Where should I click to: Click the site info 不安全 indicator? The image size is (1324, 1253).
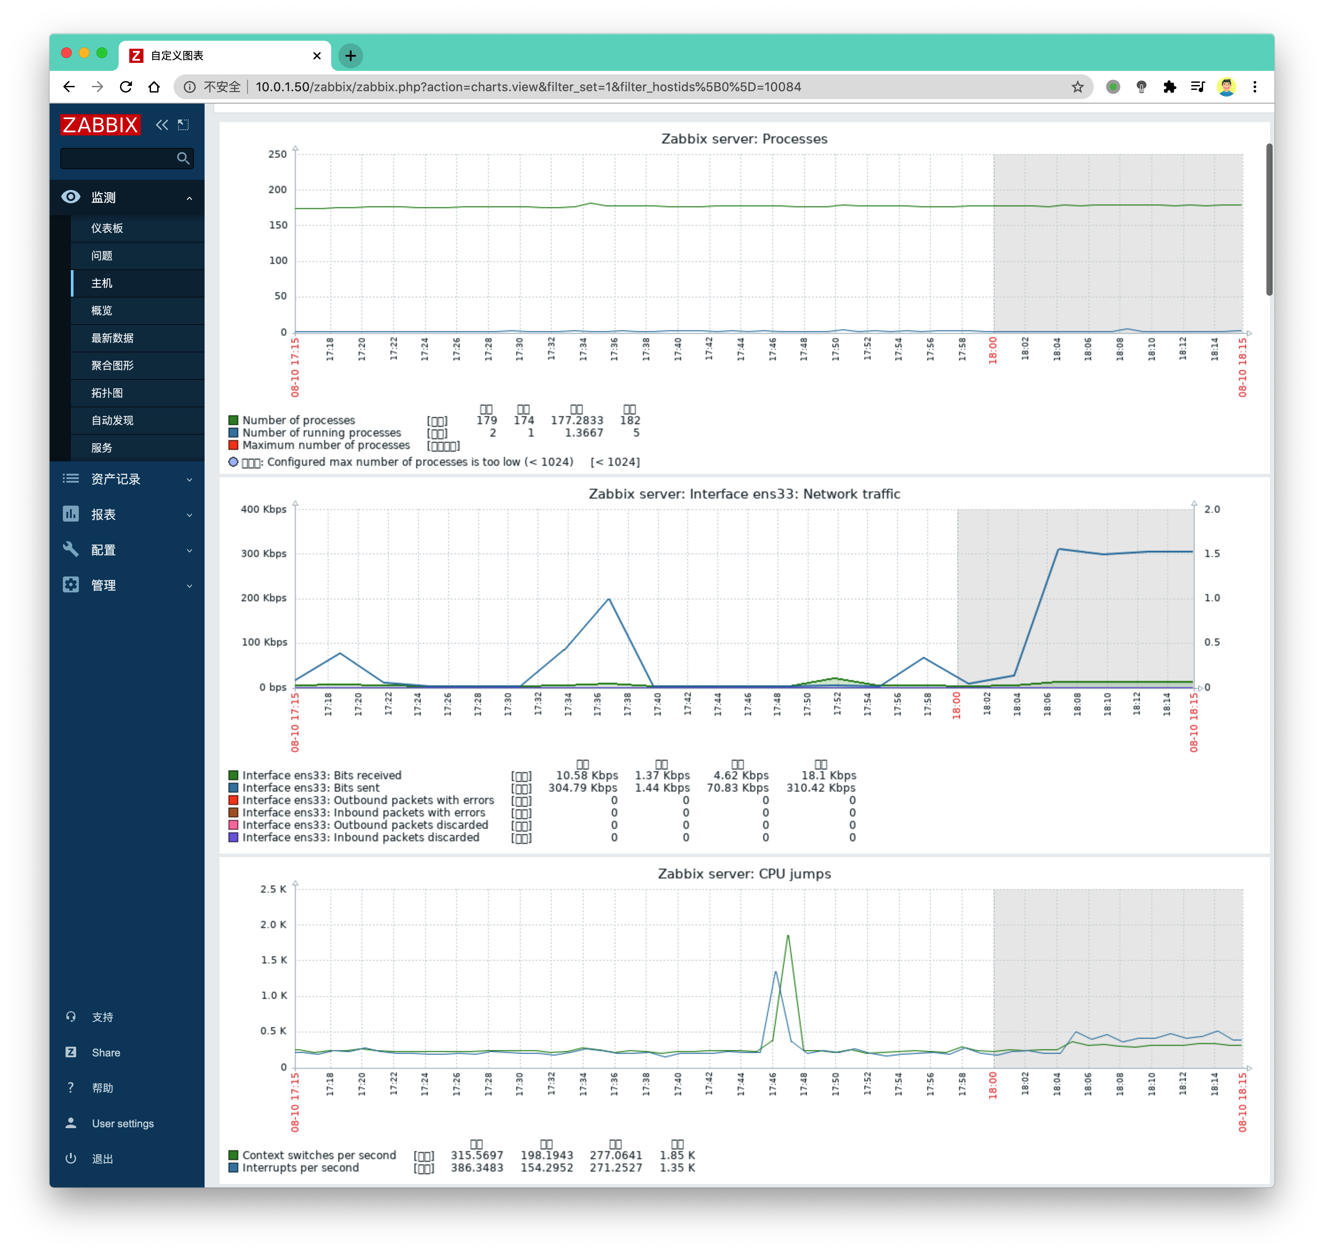click(x=213, y=87)
